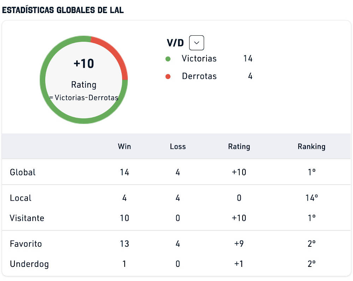Click the green Victorias legend dot

click(168, 59)
